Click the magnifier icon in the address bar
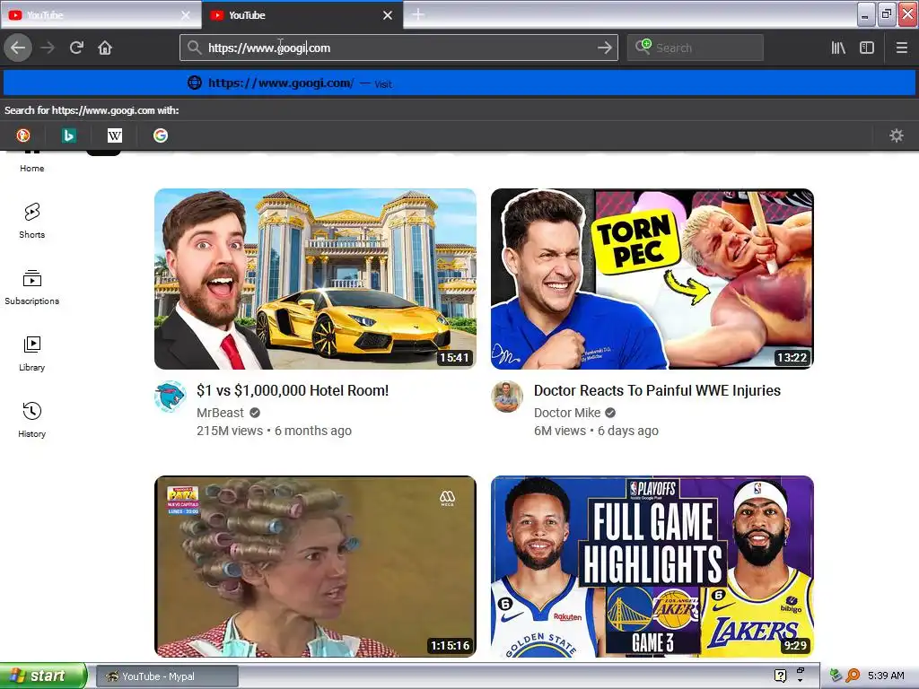Viewport: 919px width, 689px height. click(194, 48)
